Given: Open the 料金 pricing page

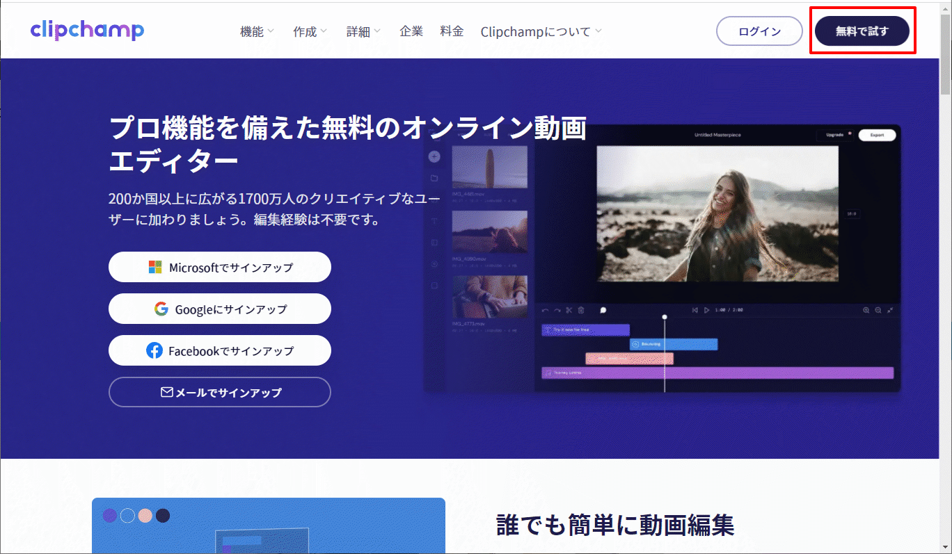Looking at the screenshot, I should point(452,31).
